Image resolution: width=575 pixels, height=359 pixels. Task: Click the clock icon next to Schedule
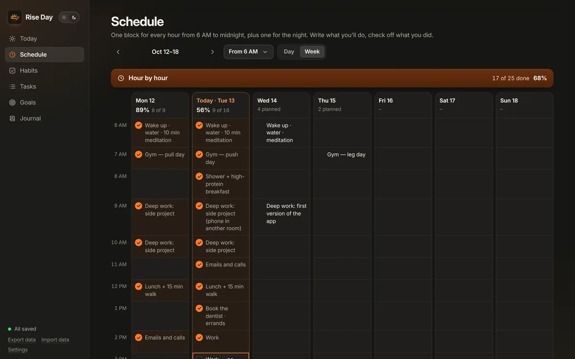pos(12,55)
